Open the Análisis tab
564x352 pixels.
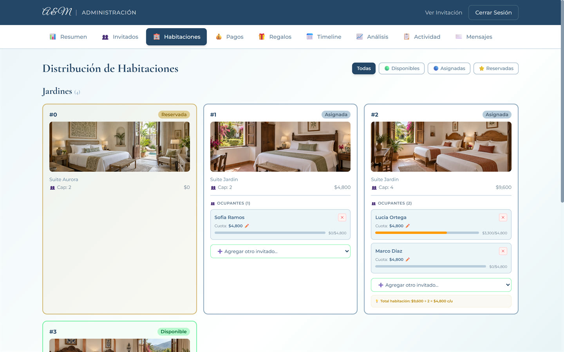click(372, 37)
